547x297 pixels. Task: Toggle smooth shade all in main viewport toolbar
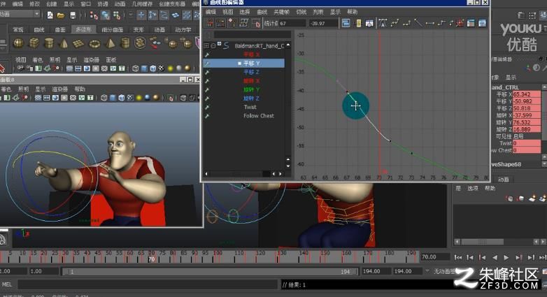tap(144, 68)
